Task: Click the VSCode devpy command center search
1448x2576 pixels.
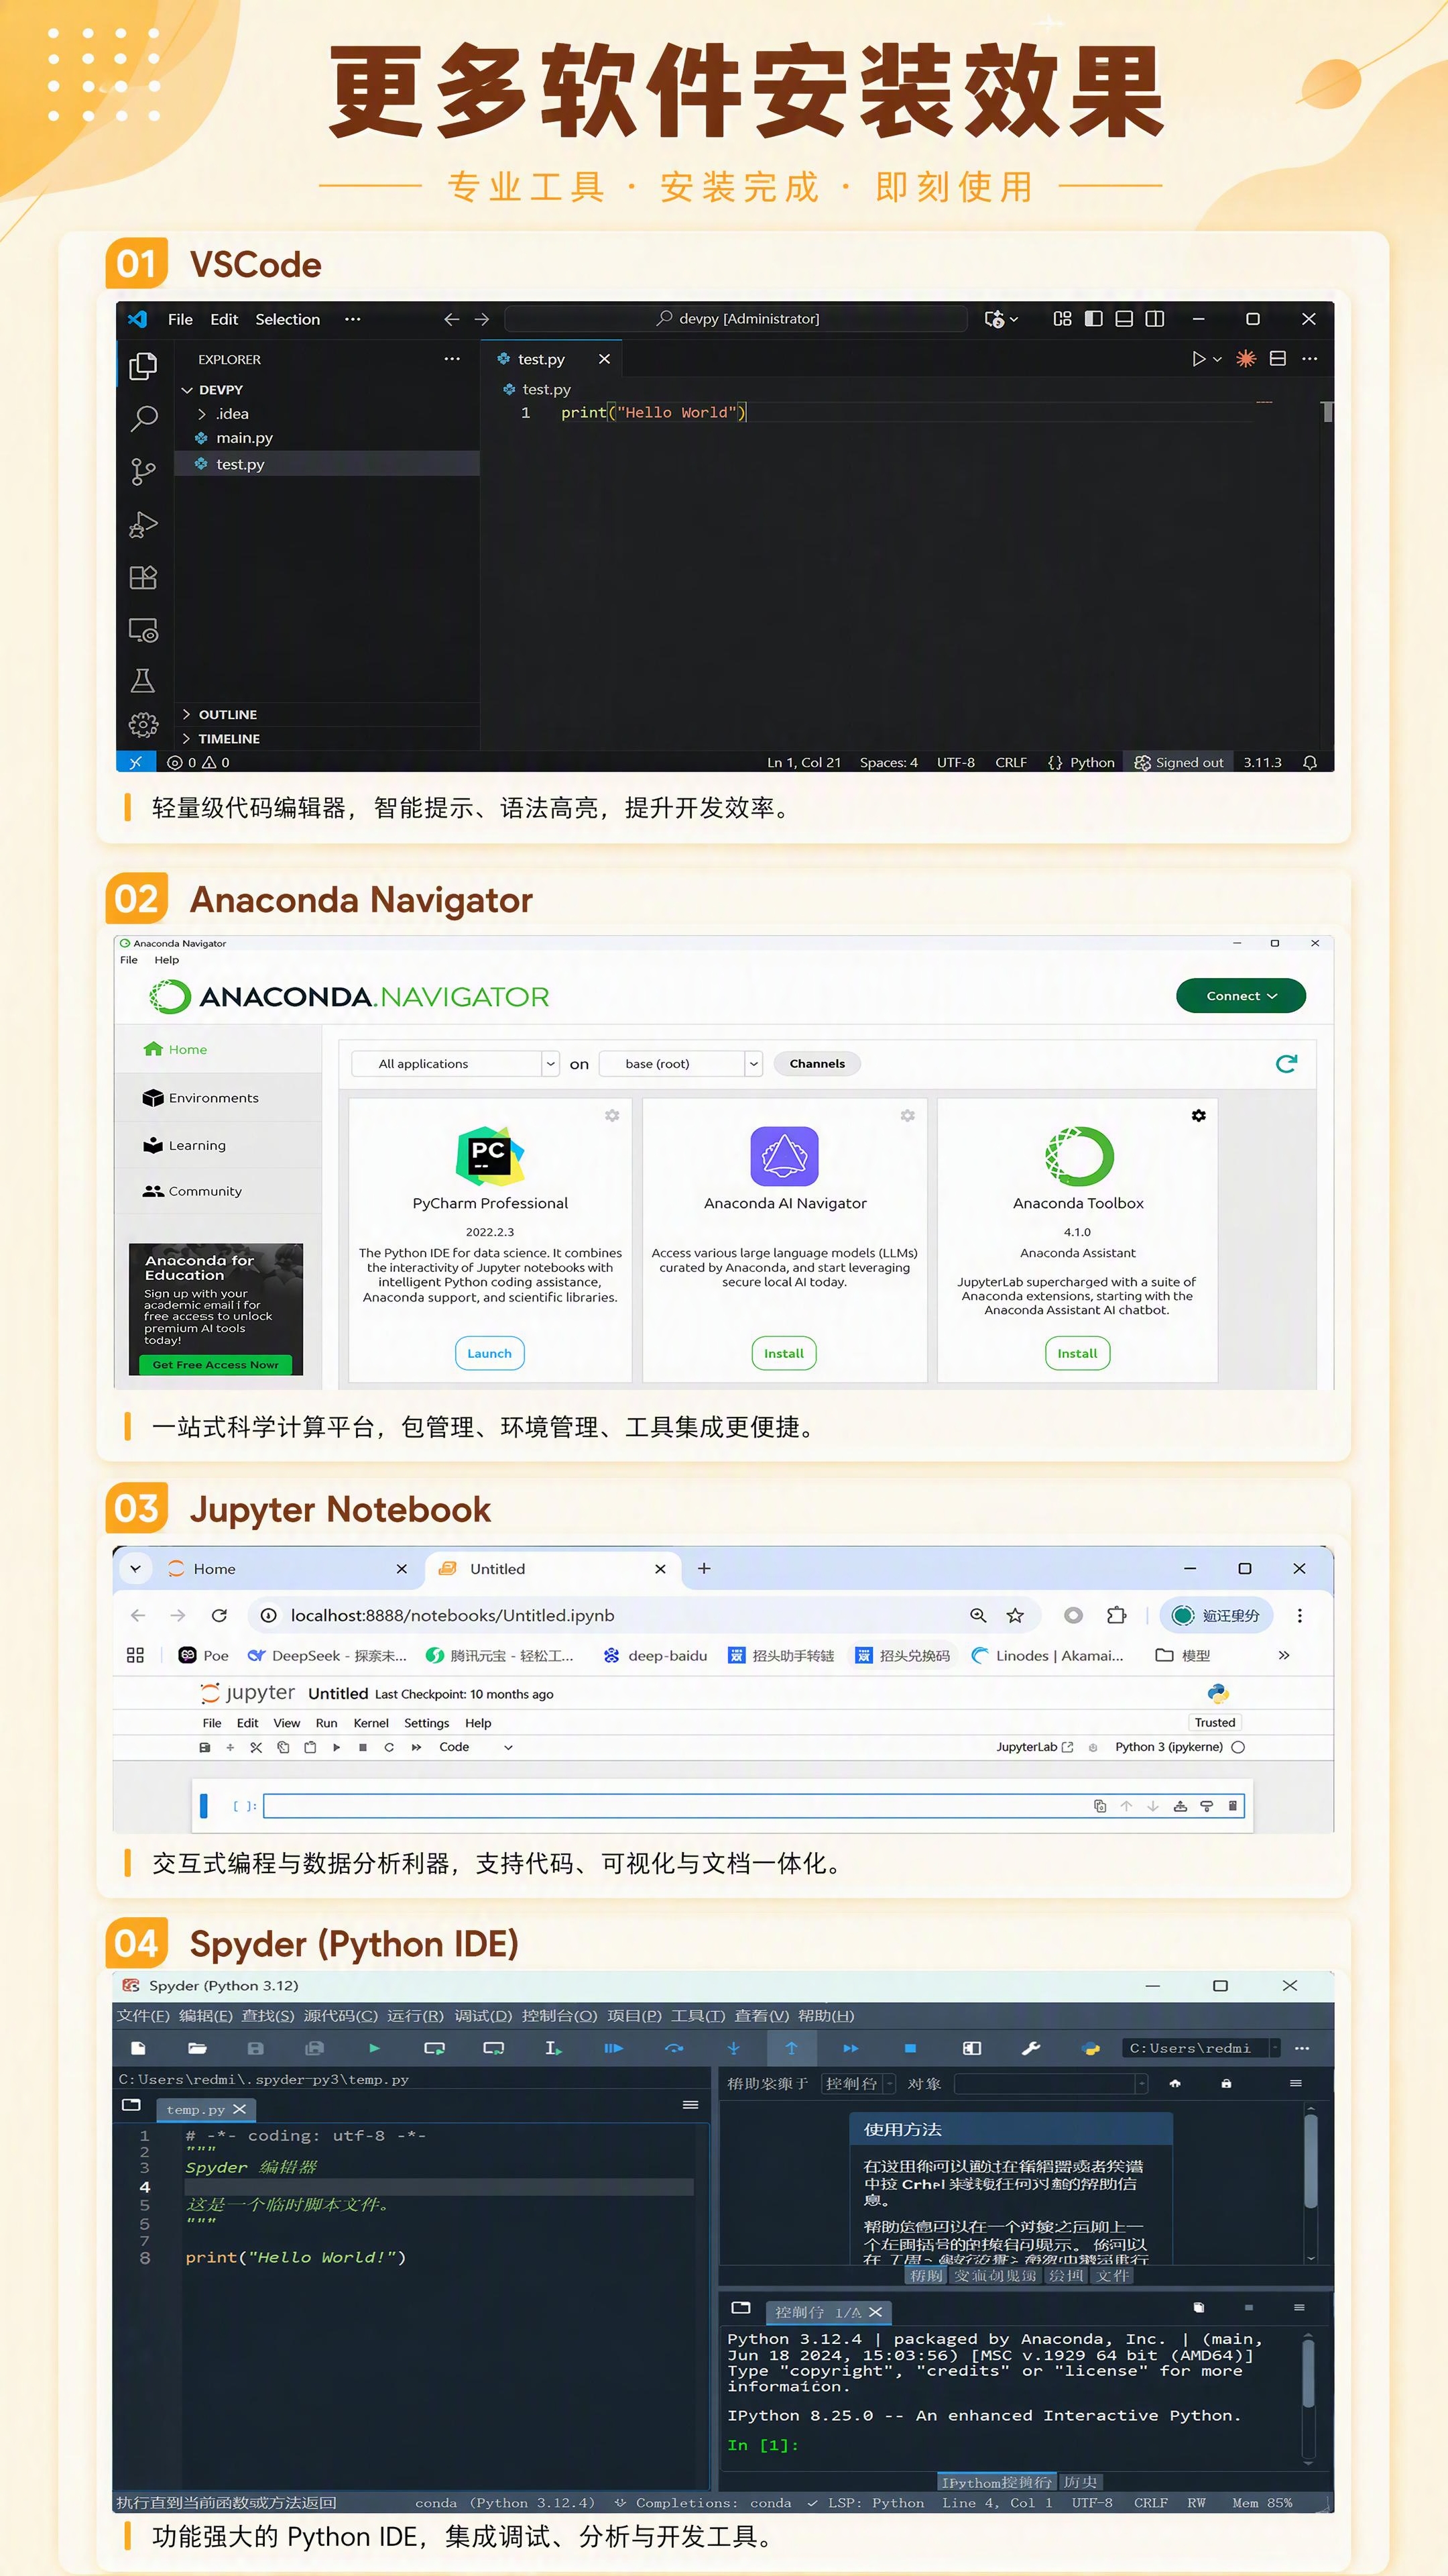Action: point(737,318)
